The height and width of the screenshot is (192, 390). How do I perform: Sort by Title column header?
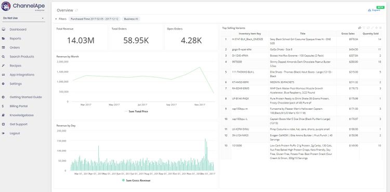(x=303, y=34)
